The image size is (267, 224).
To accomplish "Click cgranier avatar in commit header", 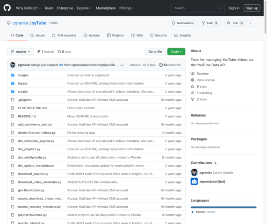I will click(x=13, y=65).
